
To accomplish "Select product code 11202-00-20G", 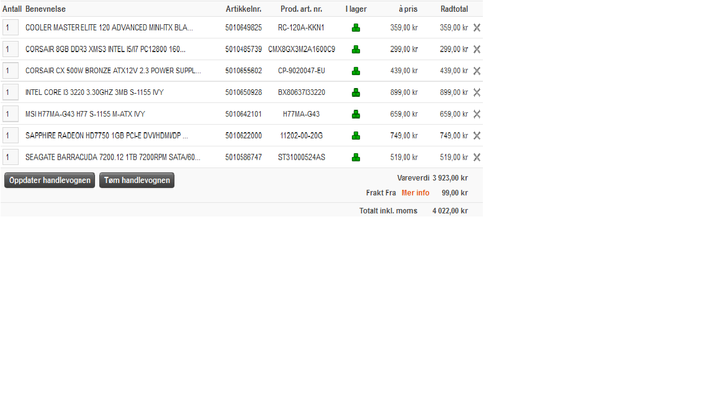I will 302,136.
